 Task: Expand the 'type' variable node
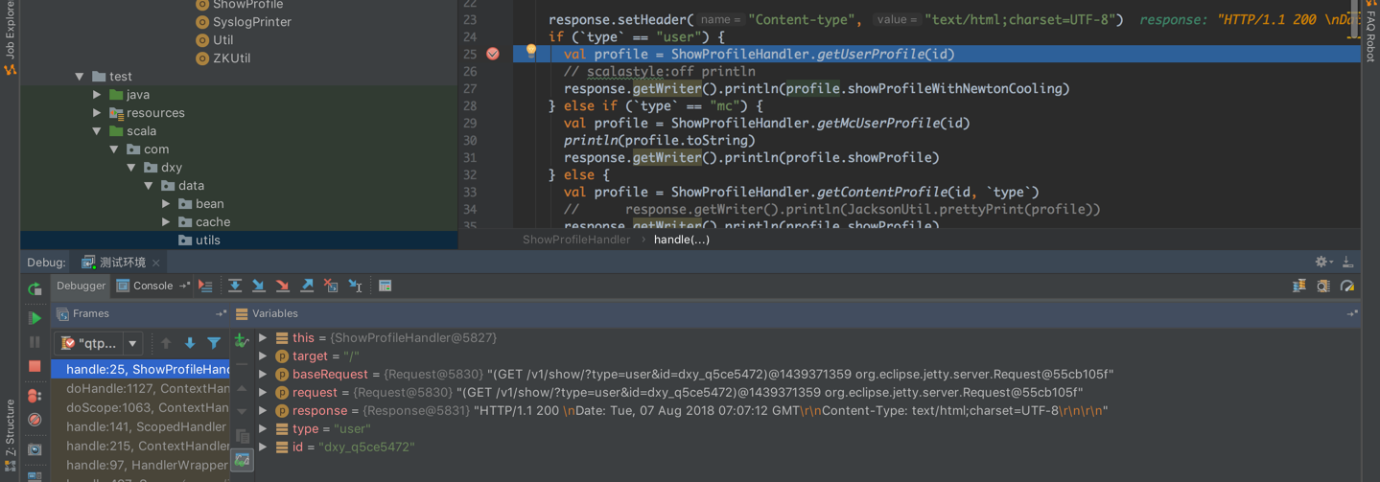click(263, 428)
